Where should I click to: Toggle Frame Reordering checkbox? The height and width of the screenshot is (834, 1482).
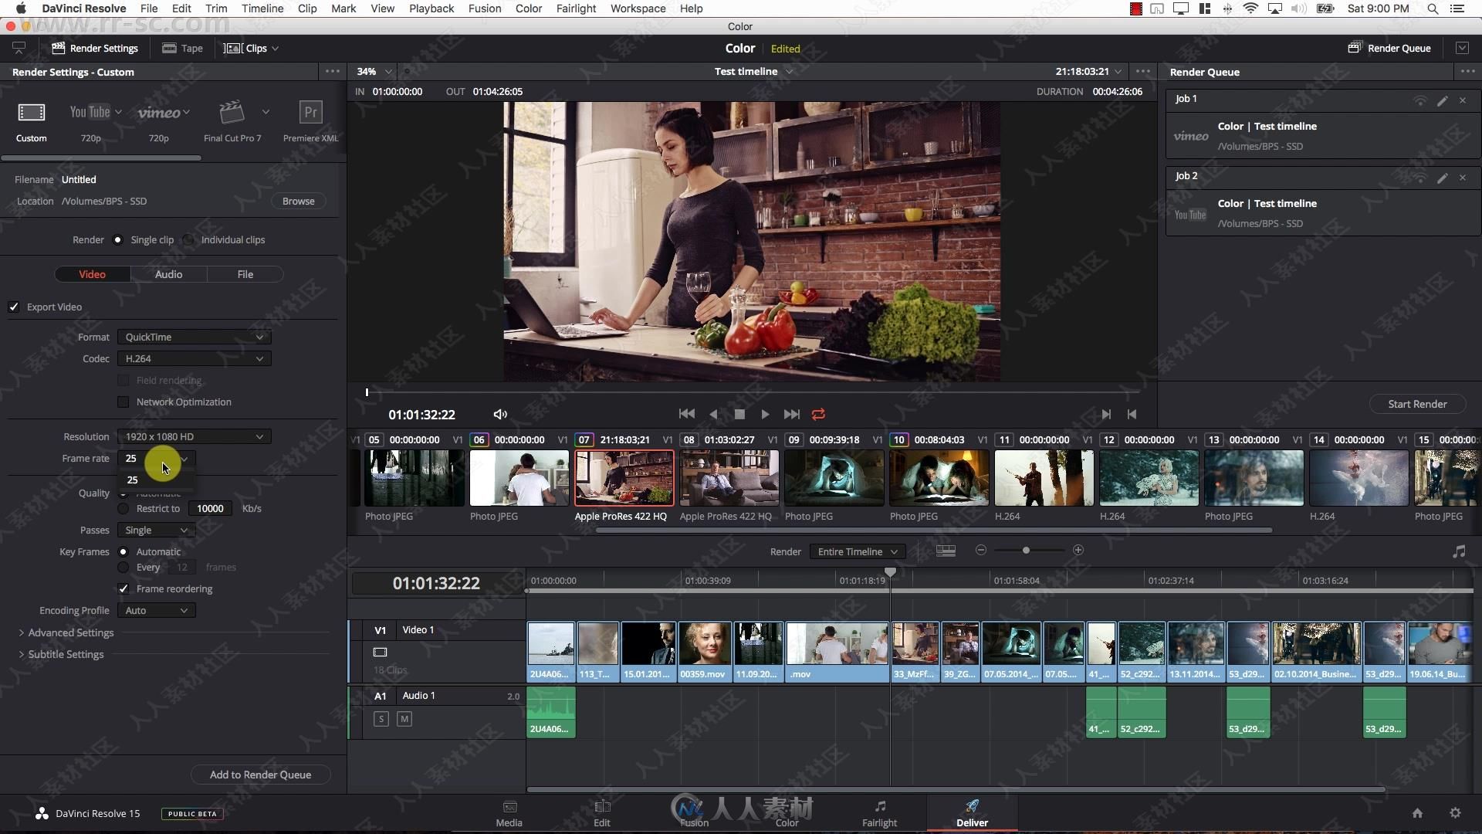tap(124, 588)
